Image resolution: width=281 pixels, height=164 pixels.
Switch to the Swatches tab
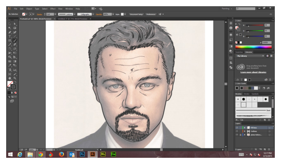pyautogui.click(x=239, y=52)
